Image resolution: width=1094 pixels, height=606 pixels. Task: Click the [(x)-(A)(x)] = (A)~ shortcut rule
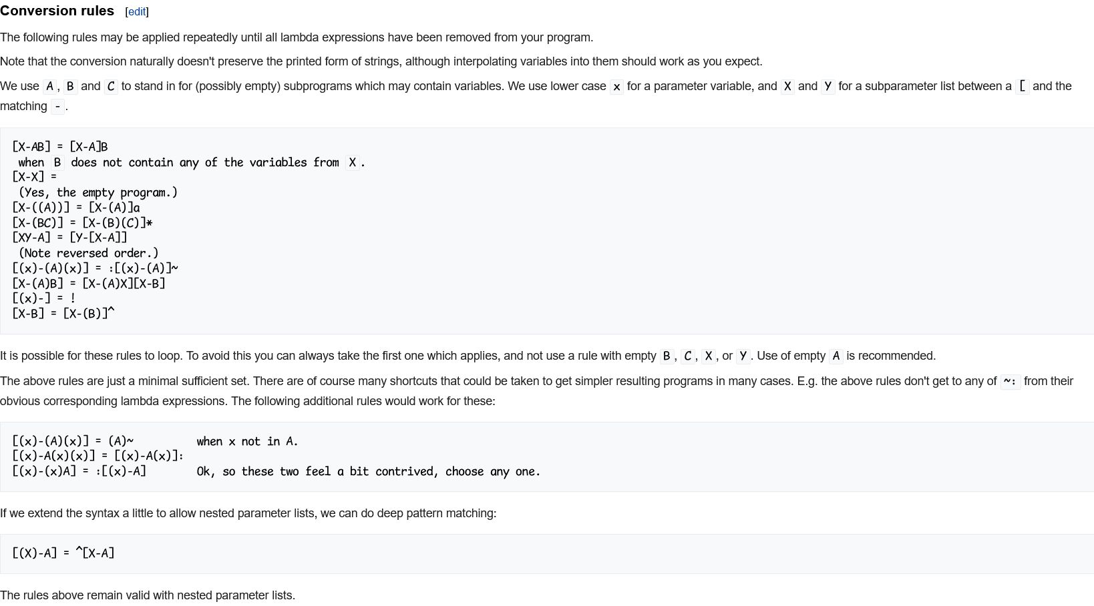(x=73, y=442)
